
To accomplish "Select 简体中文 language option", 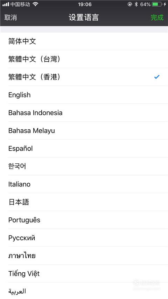I will (x=84, y=41).
